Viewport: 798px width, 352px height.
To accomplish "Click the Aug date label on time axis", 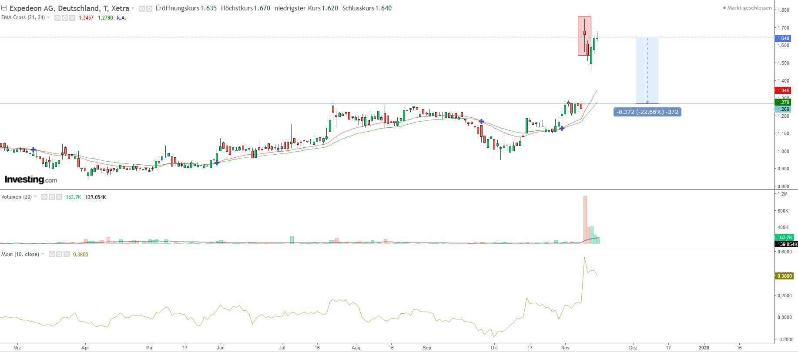I will point(356,348).
